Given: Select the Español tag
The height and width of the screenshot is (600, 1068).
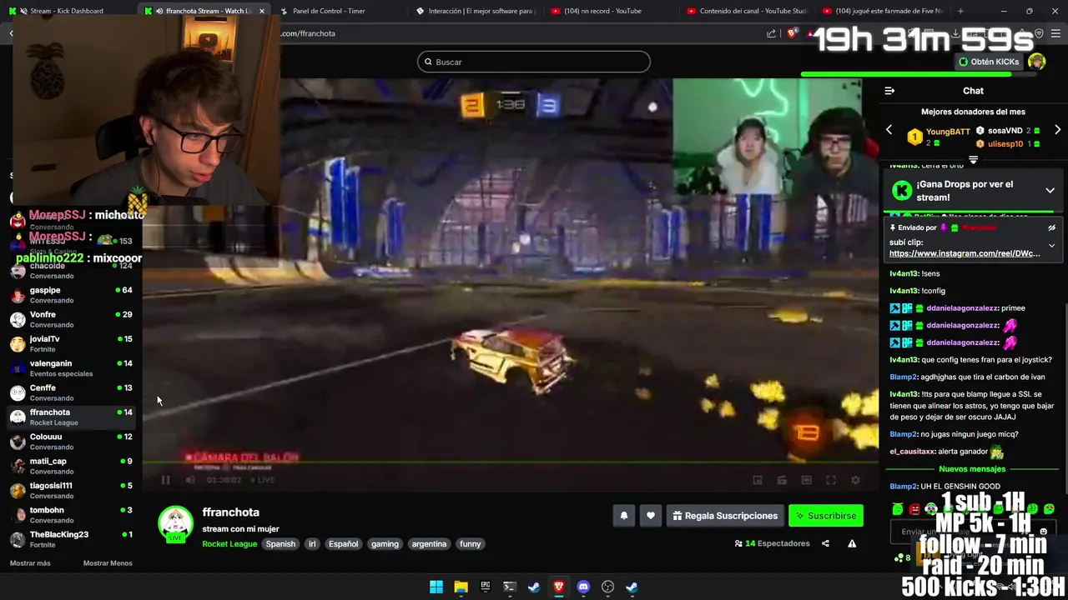Looking at the screenshot, I should tap(343, 544).
